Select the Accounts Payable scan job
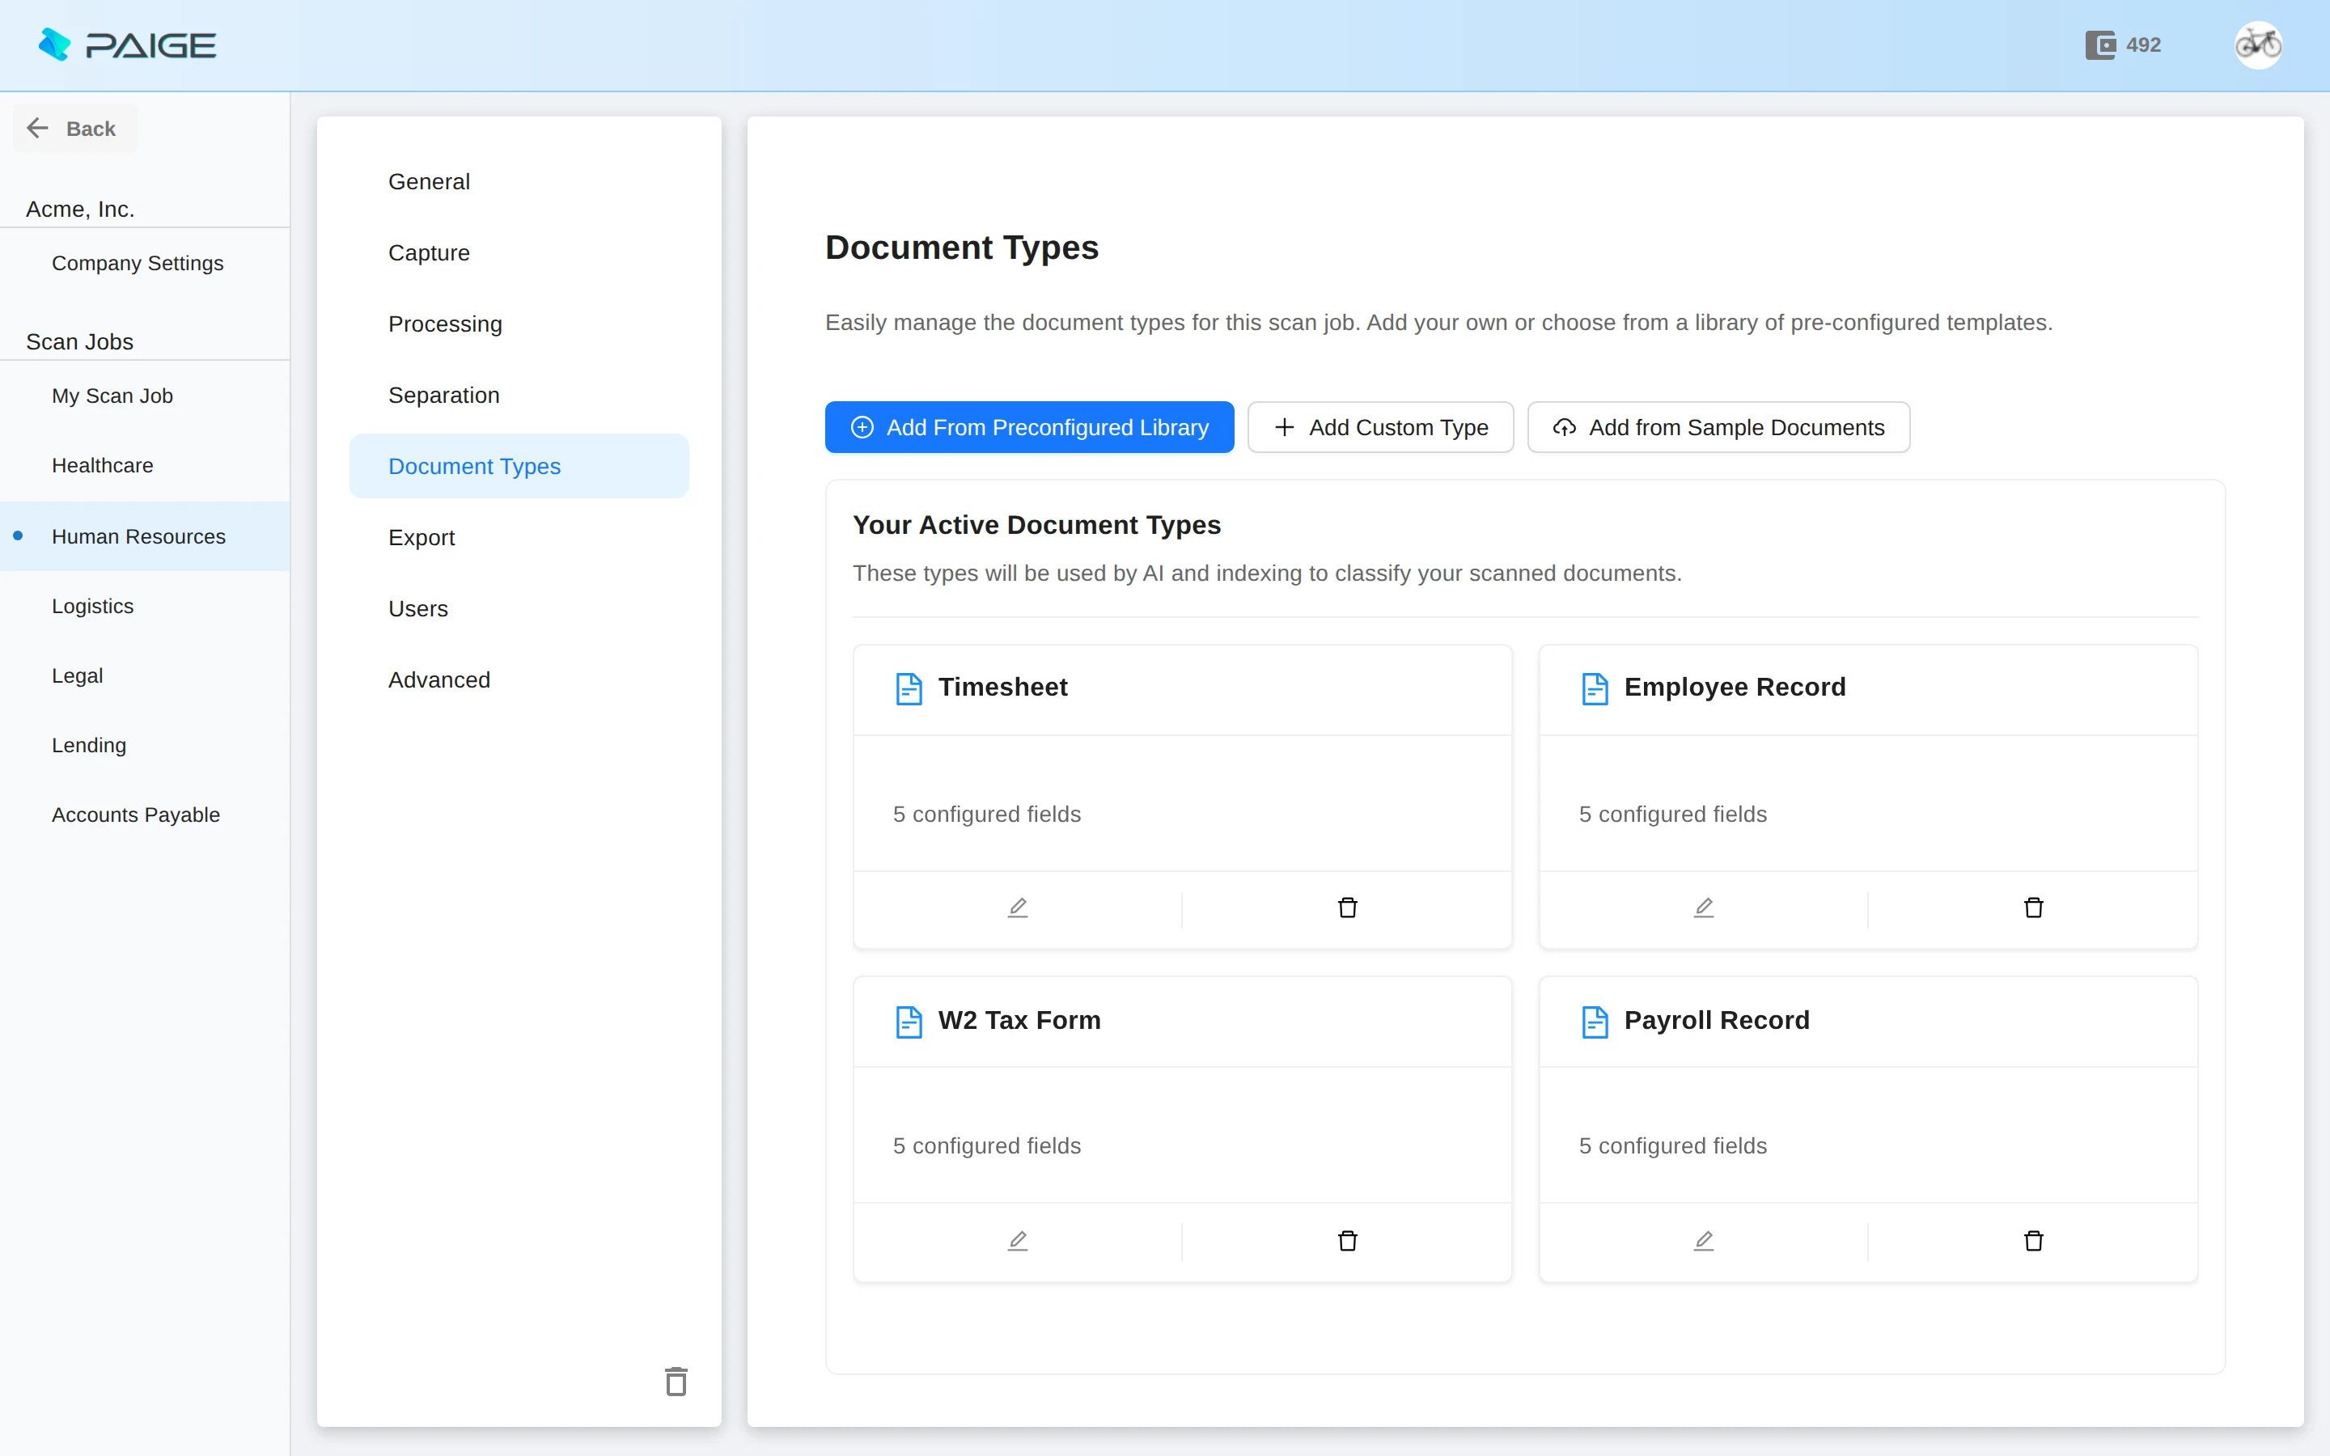The image size is (2330, 1456). tap(145, 815)
